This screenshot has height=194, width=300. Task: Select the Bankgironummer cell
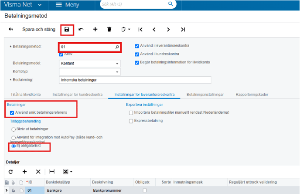pos(112,191)
